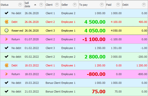Open the Paid column filter icon
Viewport: 148px width, 96px height.
point(118,4)
